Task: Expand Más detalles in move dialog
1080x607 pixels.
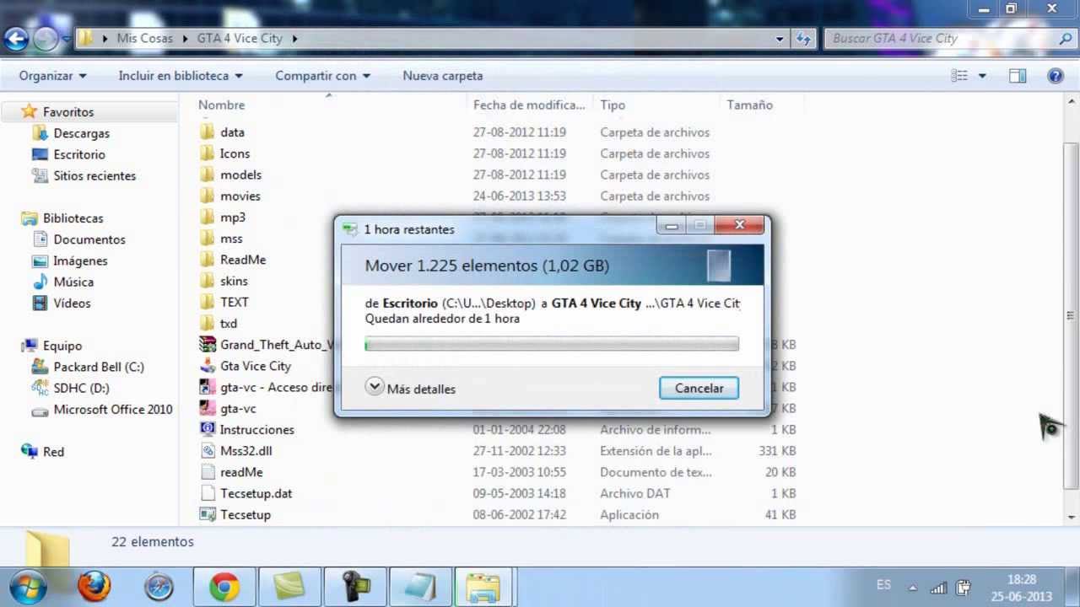Action: pyautogui.click(x=411, y=388)
